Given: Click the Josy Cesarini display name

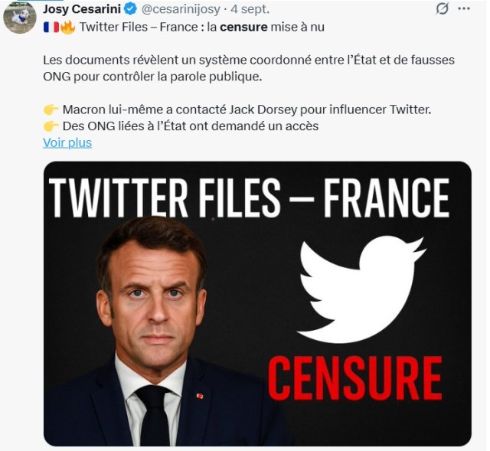Looking at the screenshot, I should pos(83,9).
